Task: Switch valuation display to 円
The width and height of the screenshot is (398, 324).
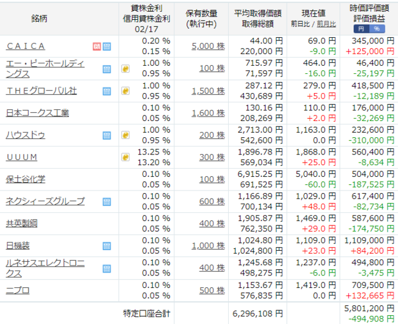Action: click(x=361, y=29)
